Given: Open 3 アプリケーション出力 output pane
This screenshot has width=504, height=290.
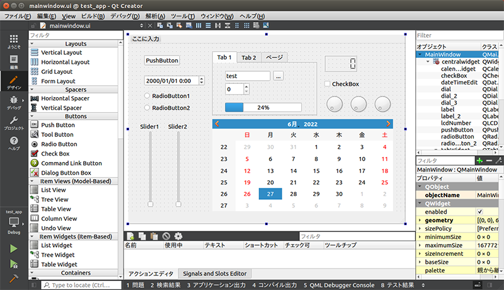Looking at the screenshot, I should [x=216, y=285].
